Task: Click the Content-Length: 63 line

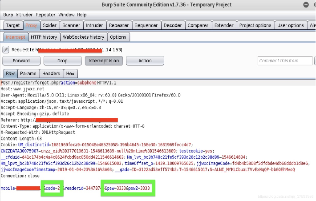Action: (x=21, y=139)
